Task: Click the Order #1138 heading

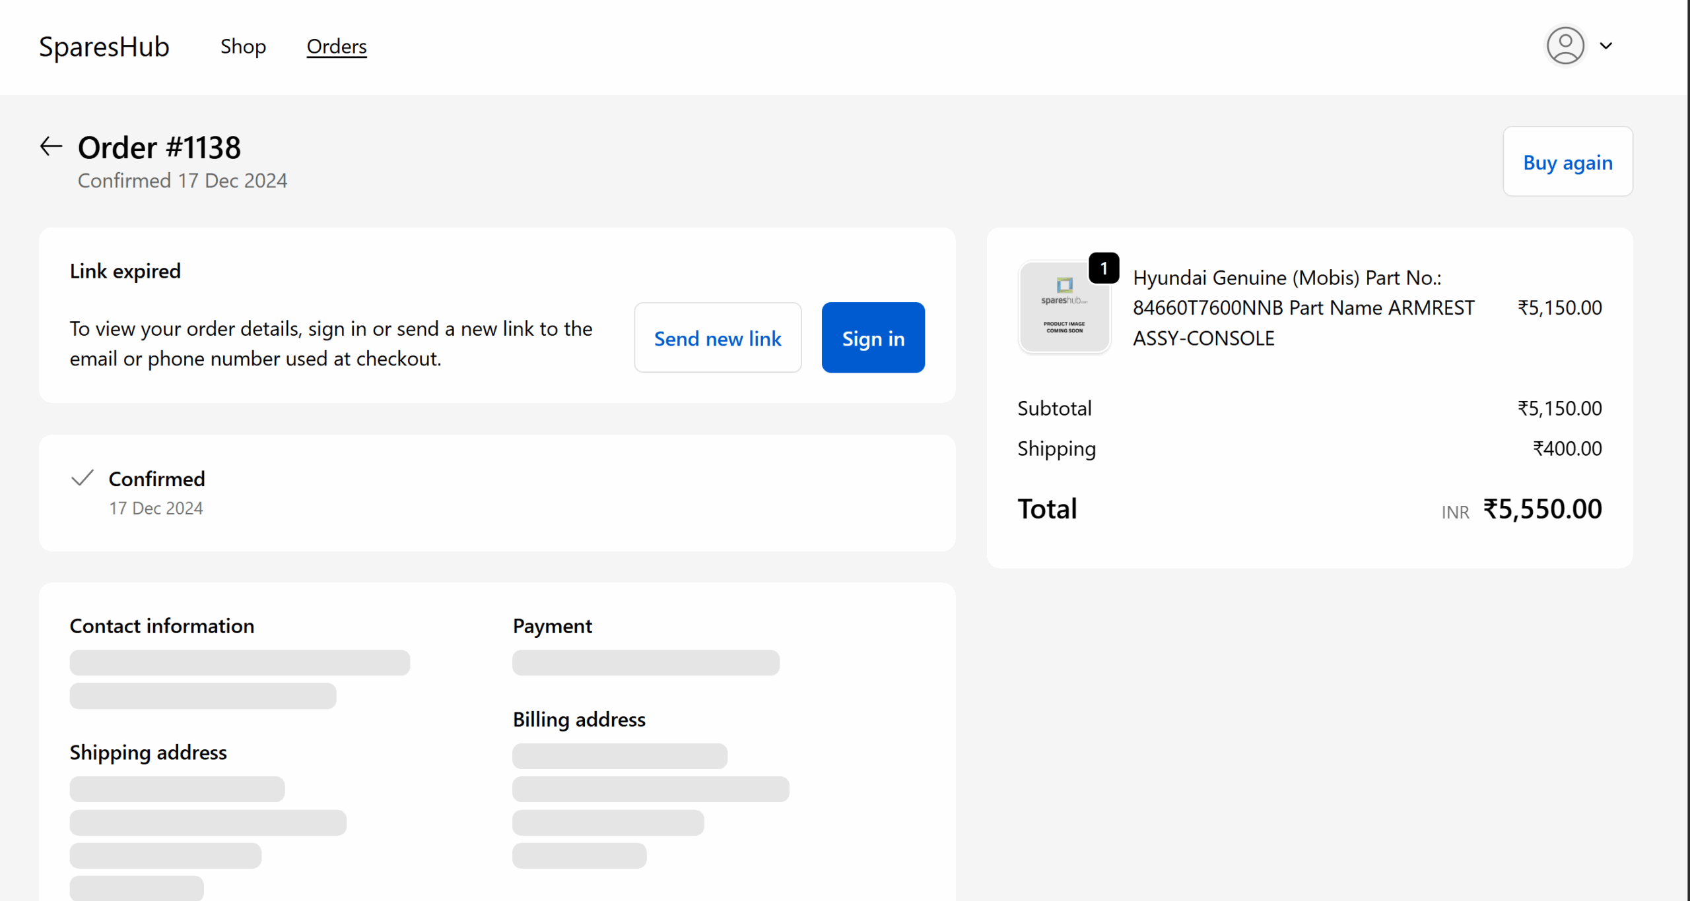Action: coord(159,147)
